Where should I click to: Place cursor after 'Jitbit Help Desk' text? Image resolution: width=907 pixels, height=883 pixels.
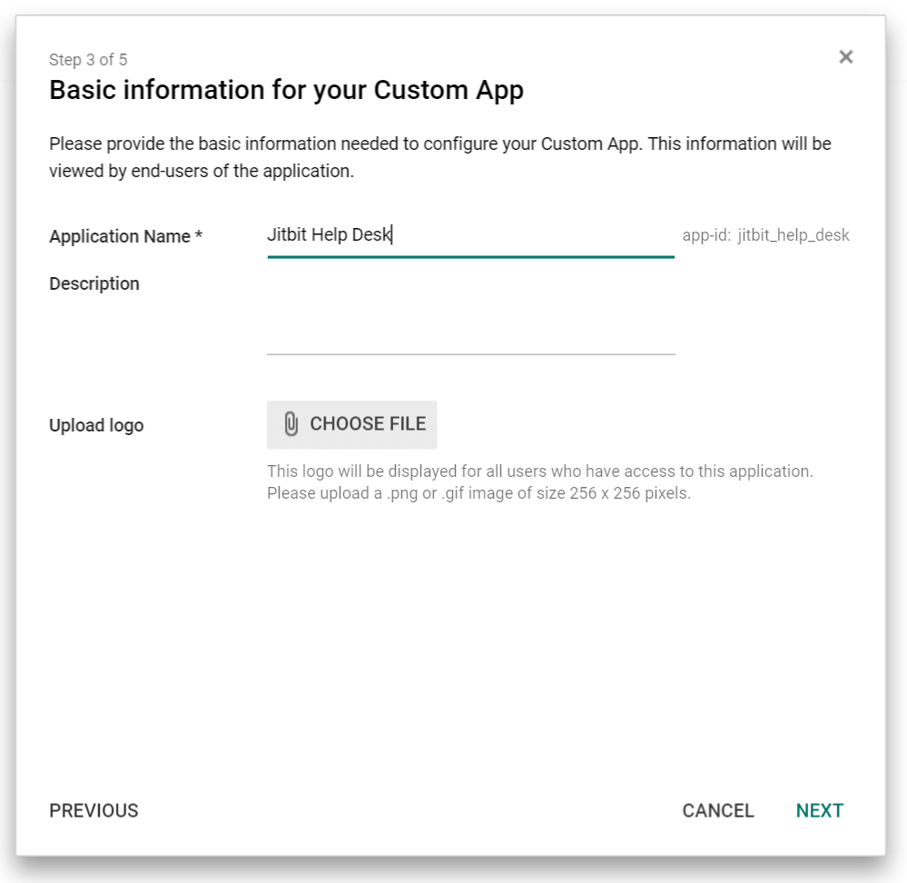pos(393,234)
